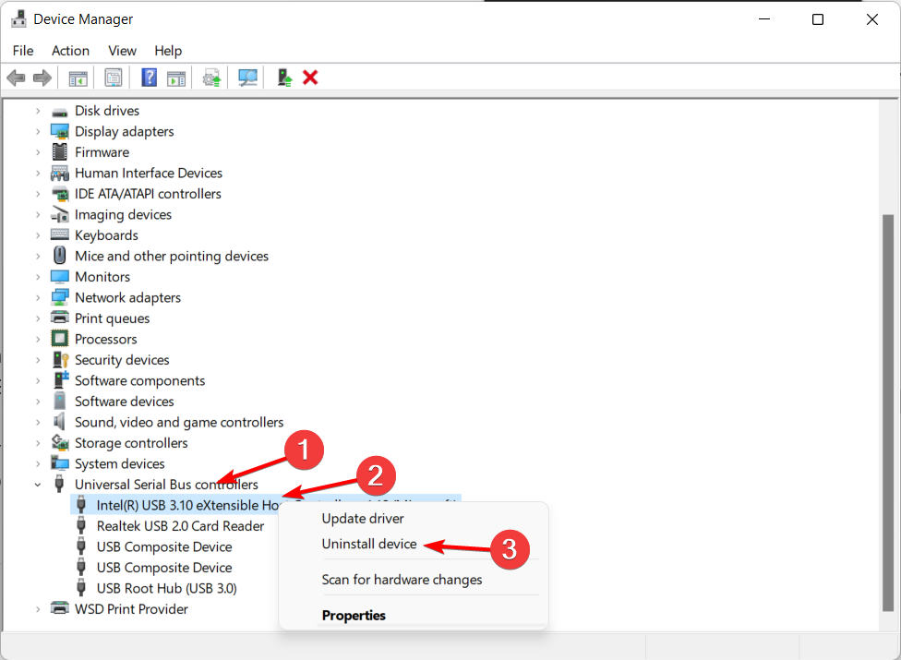Click the Device Manager title bar icon

(x=19, y=19)
